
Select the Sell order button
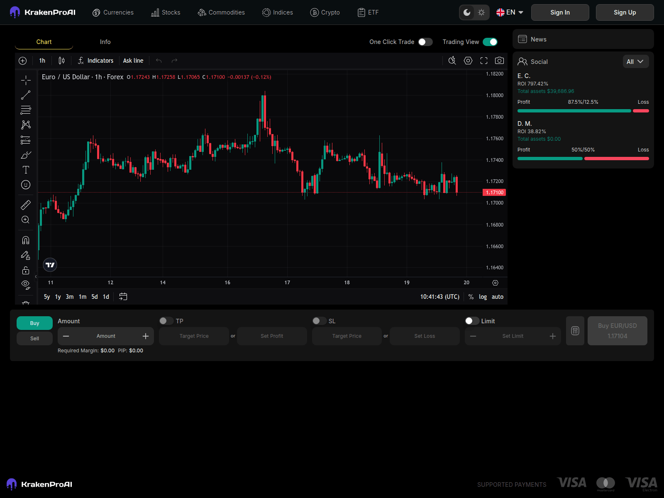(x=34, y=338)
